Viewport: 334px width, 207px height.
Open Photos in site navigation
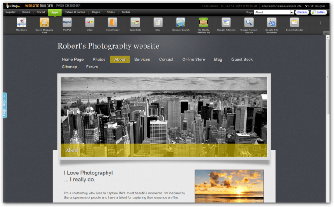[x=99, y=60]
